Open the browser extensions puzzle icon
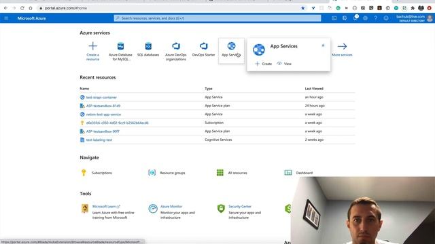The width and height of the screenshot is (435, 244). 413,8
